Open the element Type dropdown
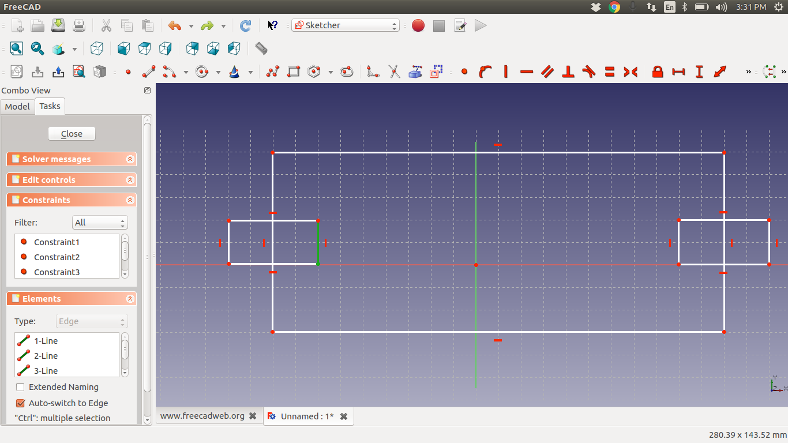 pyautogui.click(x=91, y=321)
